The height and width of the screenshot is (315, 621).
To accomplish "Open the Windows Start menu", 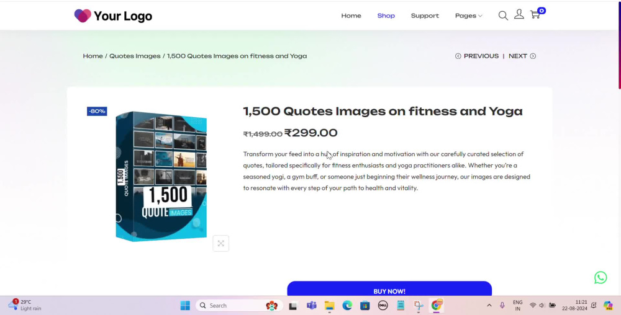I will (x=185, y=306).
